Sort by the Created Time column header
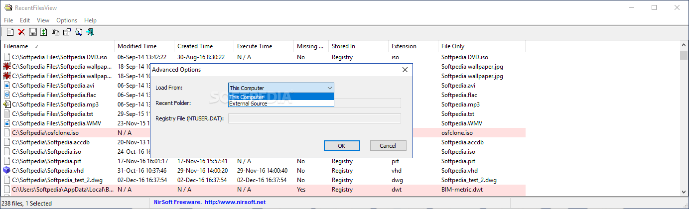Viewport: 689px width, 209px height. [x=204, y=46]
